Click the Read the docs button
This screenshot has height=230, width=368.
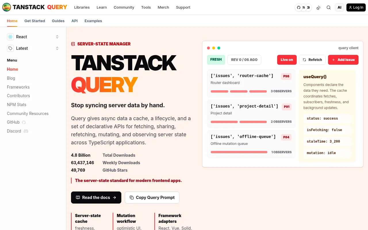[96, 198]
